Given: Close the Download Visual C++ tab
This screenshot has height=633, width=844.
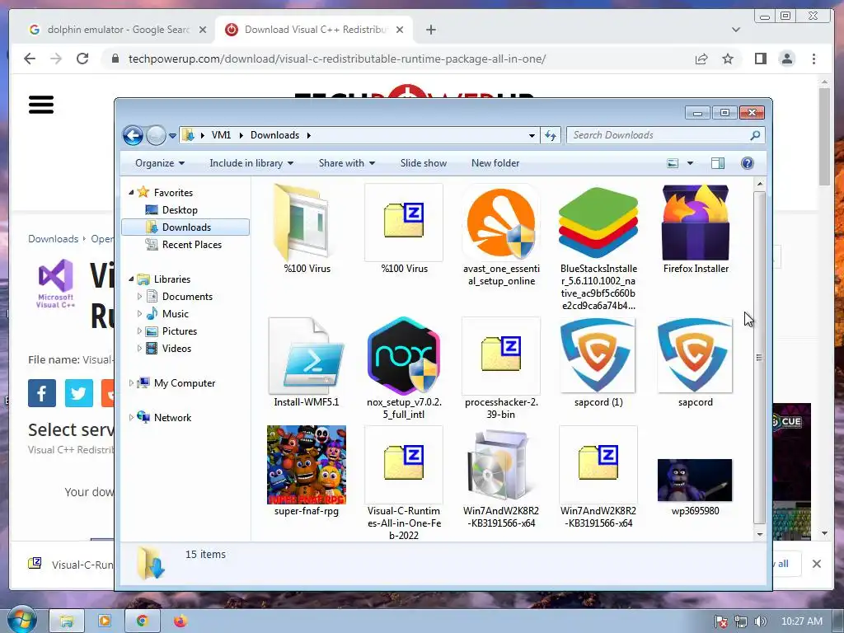Looking at the screenshot, I should coord(400,30).
